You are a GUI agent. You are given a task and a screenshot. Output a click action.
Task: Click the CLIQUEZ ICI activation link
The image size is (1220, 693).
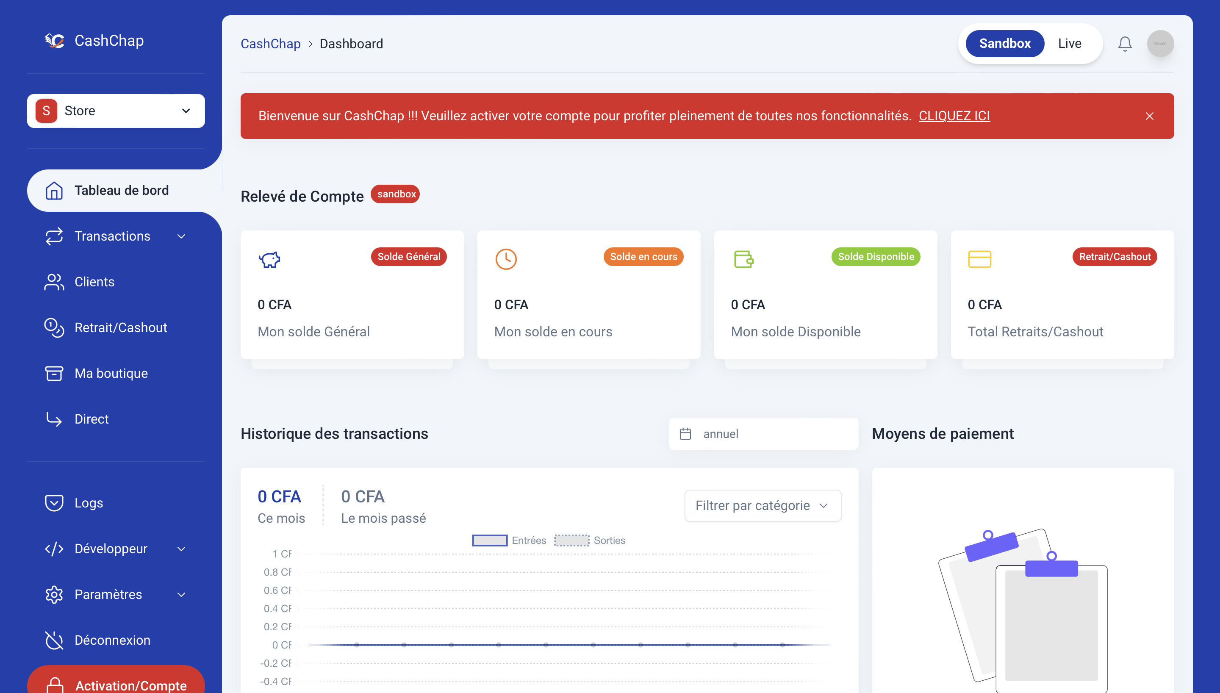coord(954,116)
